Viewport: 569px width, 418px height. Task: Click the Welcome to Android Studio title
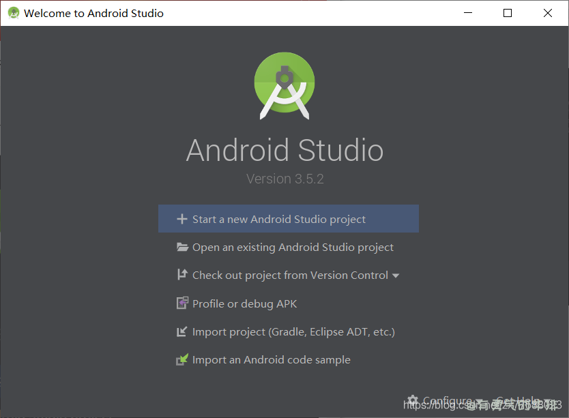[93, 13]
